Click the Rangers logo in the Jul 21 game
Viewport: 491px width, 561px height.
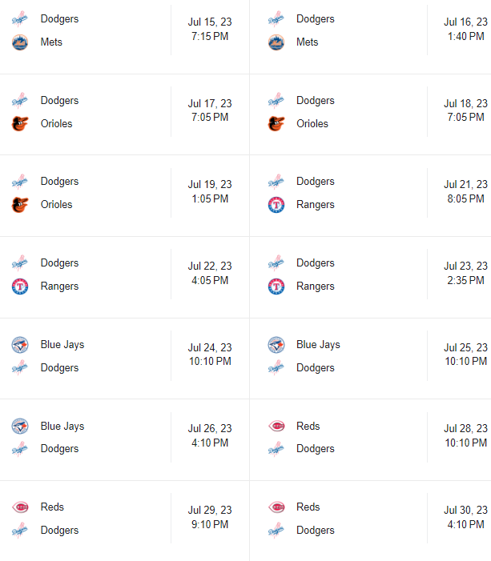click(276, 205)
